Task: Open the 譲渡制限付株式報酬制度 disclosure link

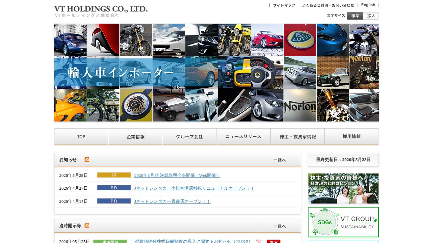Action: pyautogui.click(x=193, y=241)
